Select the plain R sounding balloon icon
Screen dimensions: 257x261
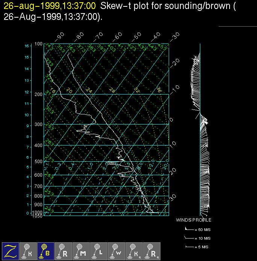pyautogui.click(x=63, y=251)
